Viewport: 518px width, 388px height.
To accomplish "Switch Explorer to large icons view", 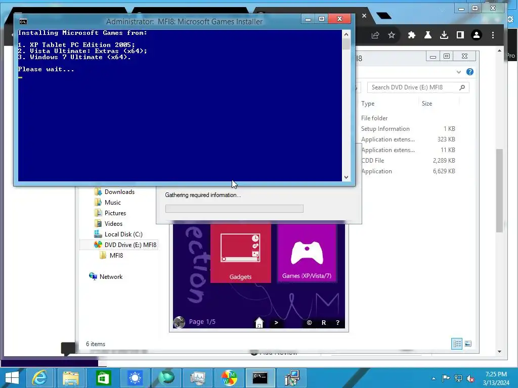I will point(468,344).
